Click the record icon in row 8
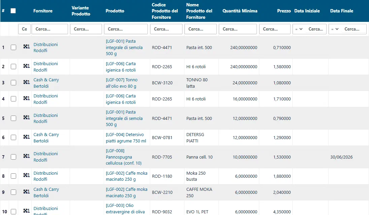 click(x=26, y=175)
